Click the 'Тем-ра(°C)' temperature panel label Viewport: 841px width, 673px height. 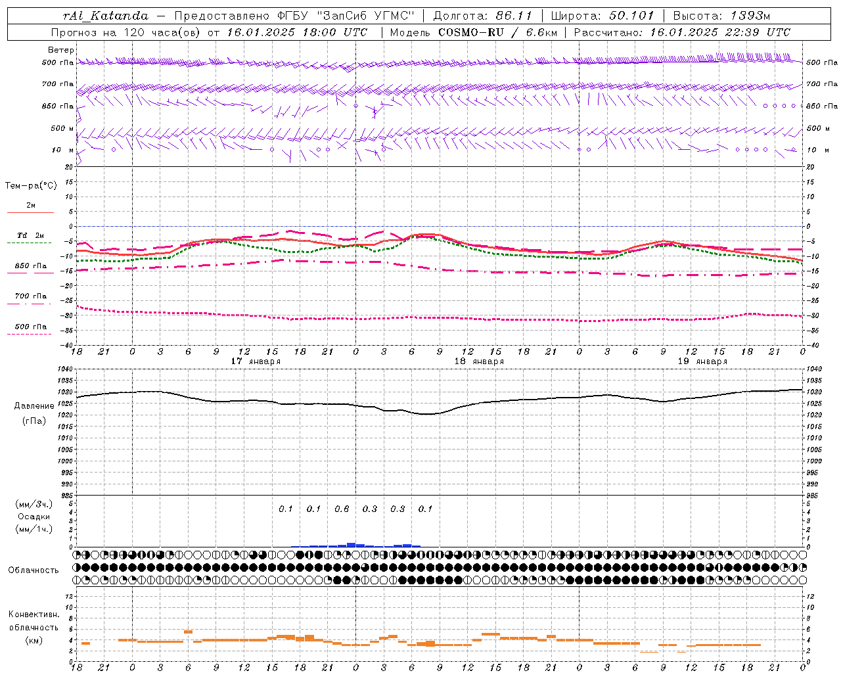click(x=31, y=186)
